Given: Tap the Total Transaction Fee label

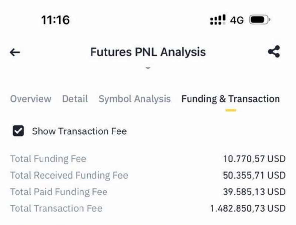Looking at the screenshot, I should 56,208.
